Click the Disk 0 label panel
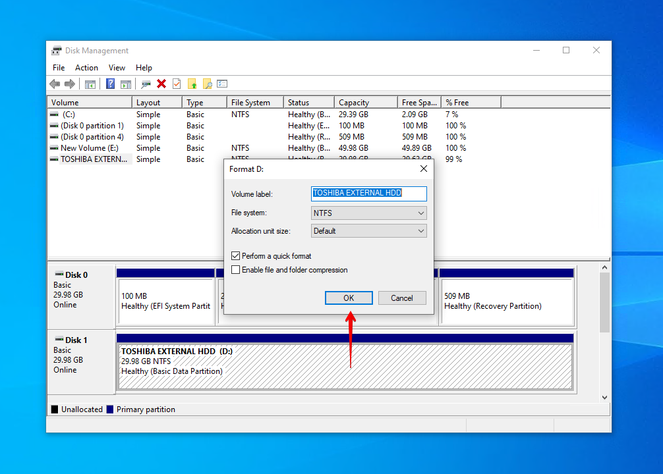 (x=81, y=297)
